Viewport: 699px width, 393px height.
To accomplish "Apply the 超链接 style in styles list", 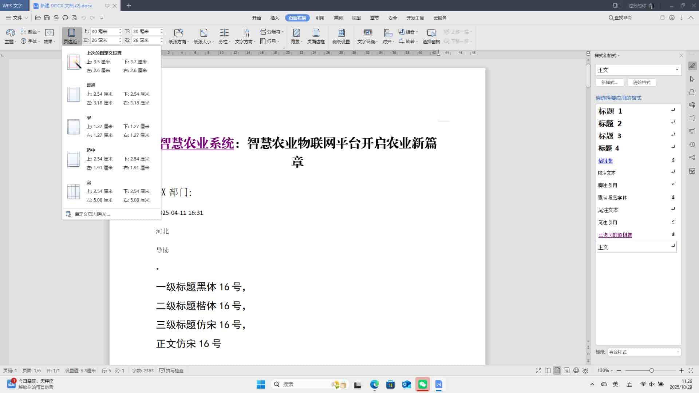I will point(636,160).
